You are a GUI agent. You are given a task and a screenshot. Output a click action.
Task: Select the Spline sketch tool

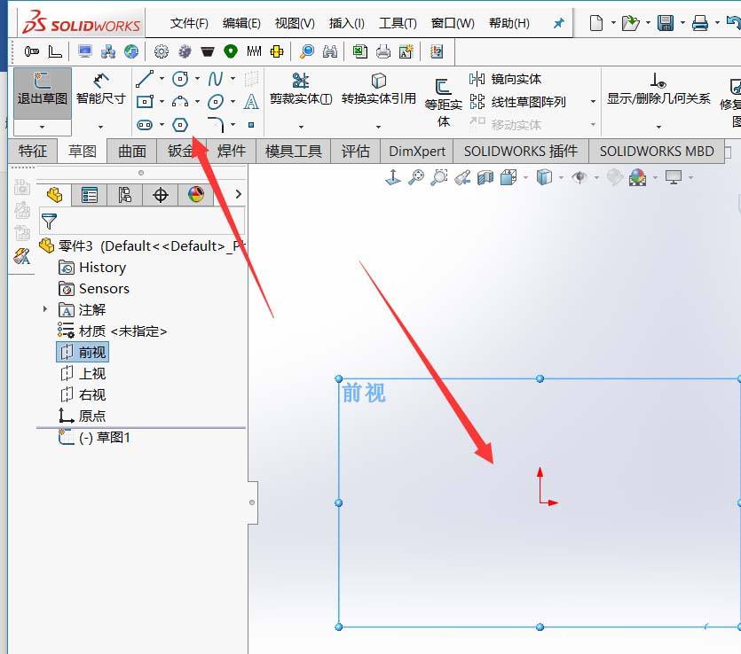point(217,80)
